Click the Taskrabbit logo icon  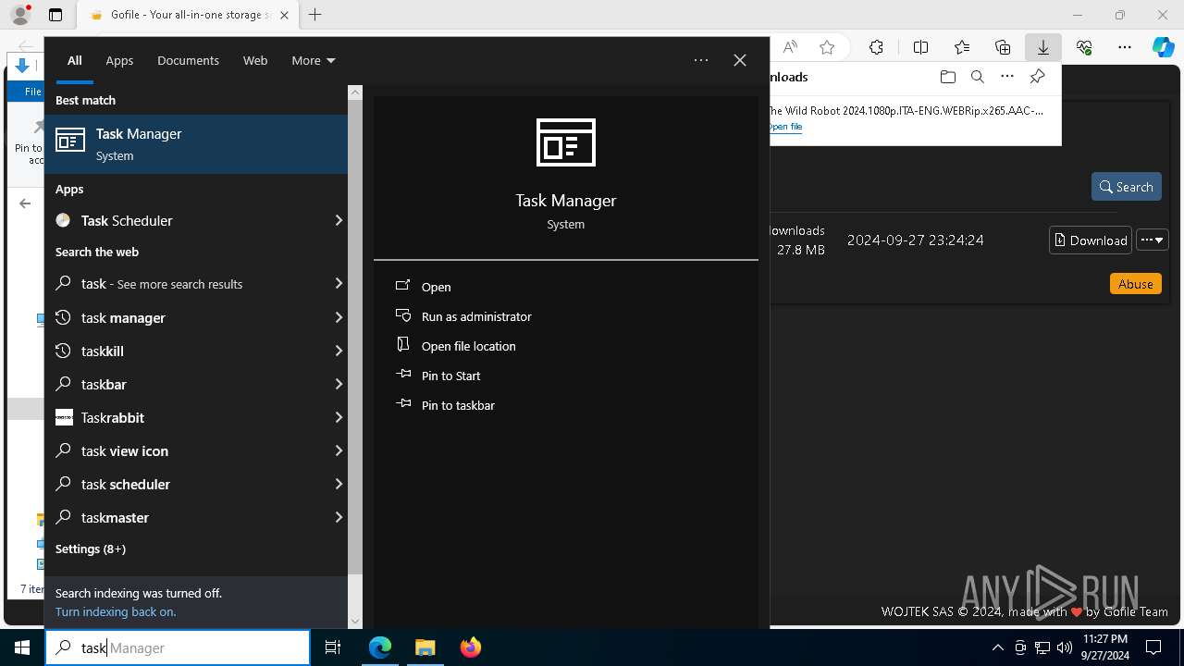(64, 417)
